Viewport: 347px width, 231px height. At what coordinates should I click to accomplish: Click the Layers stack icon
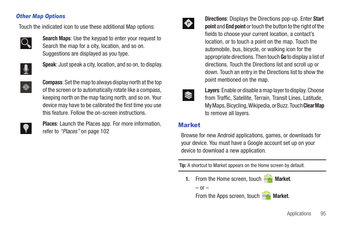188,95
